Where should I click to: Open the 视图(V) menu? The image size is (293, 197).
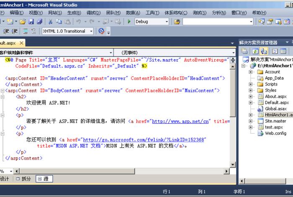coord(36,13)
